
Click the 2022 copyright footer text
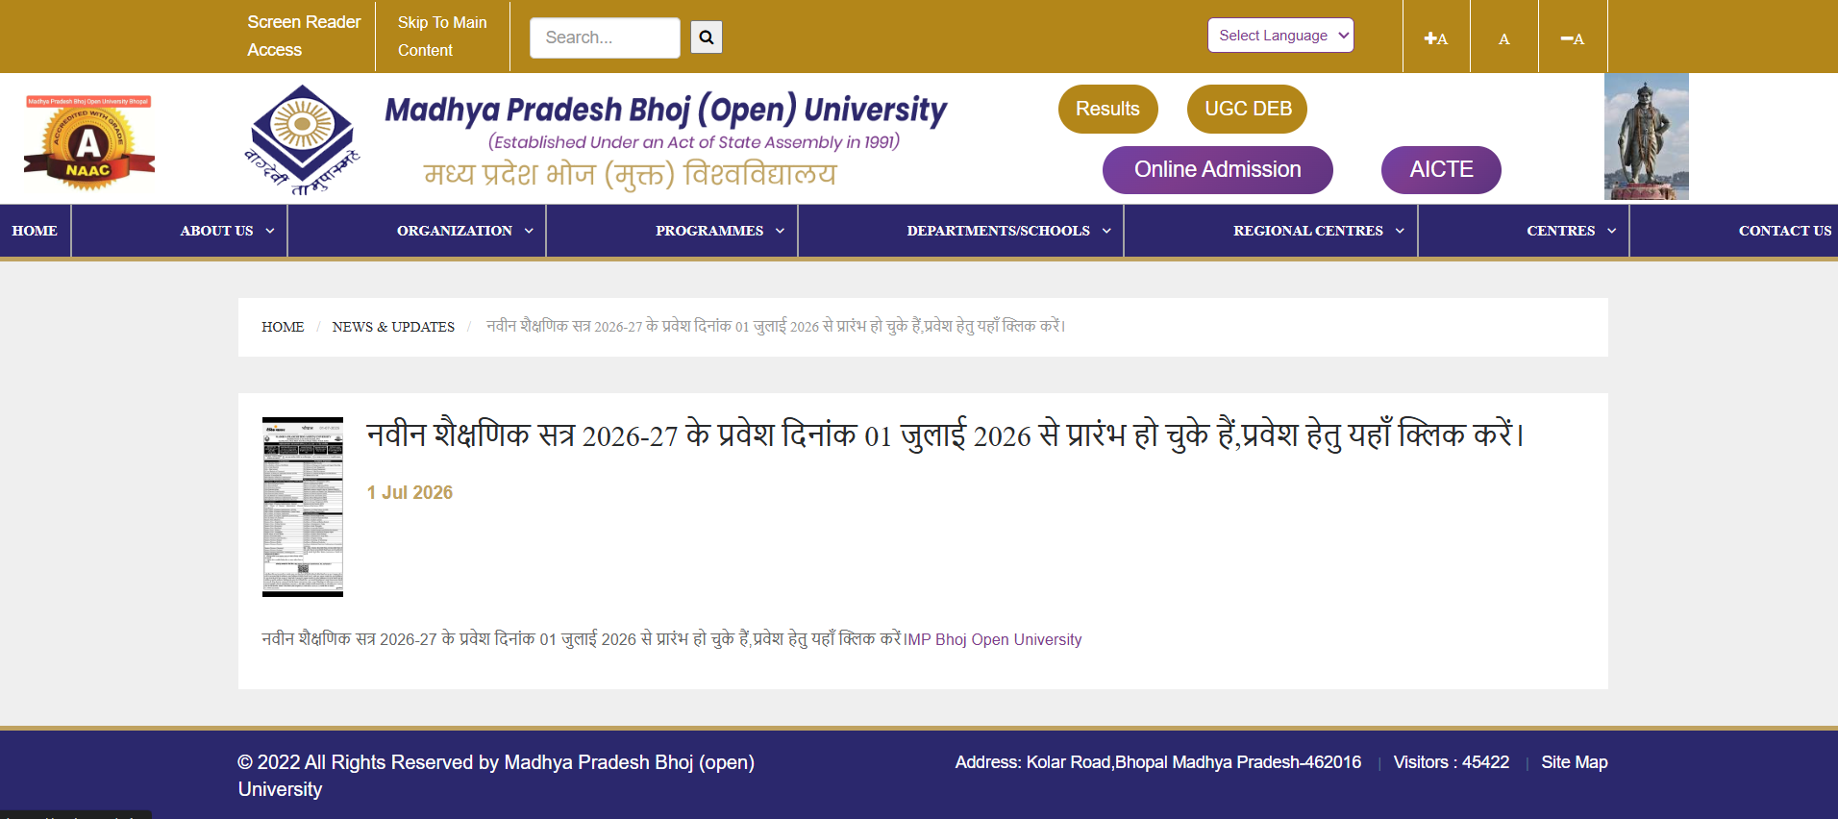[x=496, y=776]
